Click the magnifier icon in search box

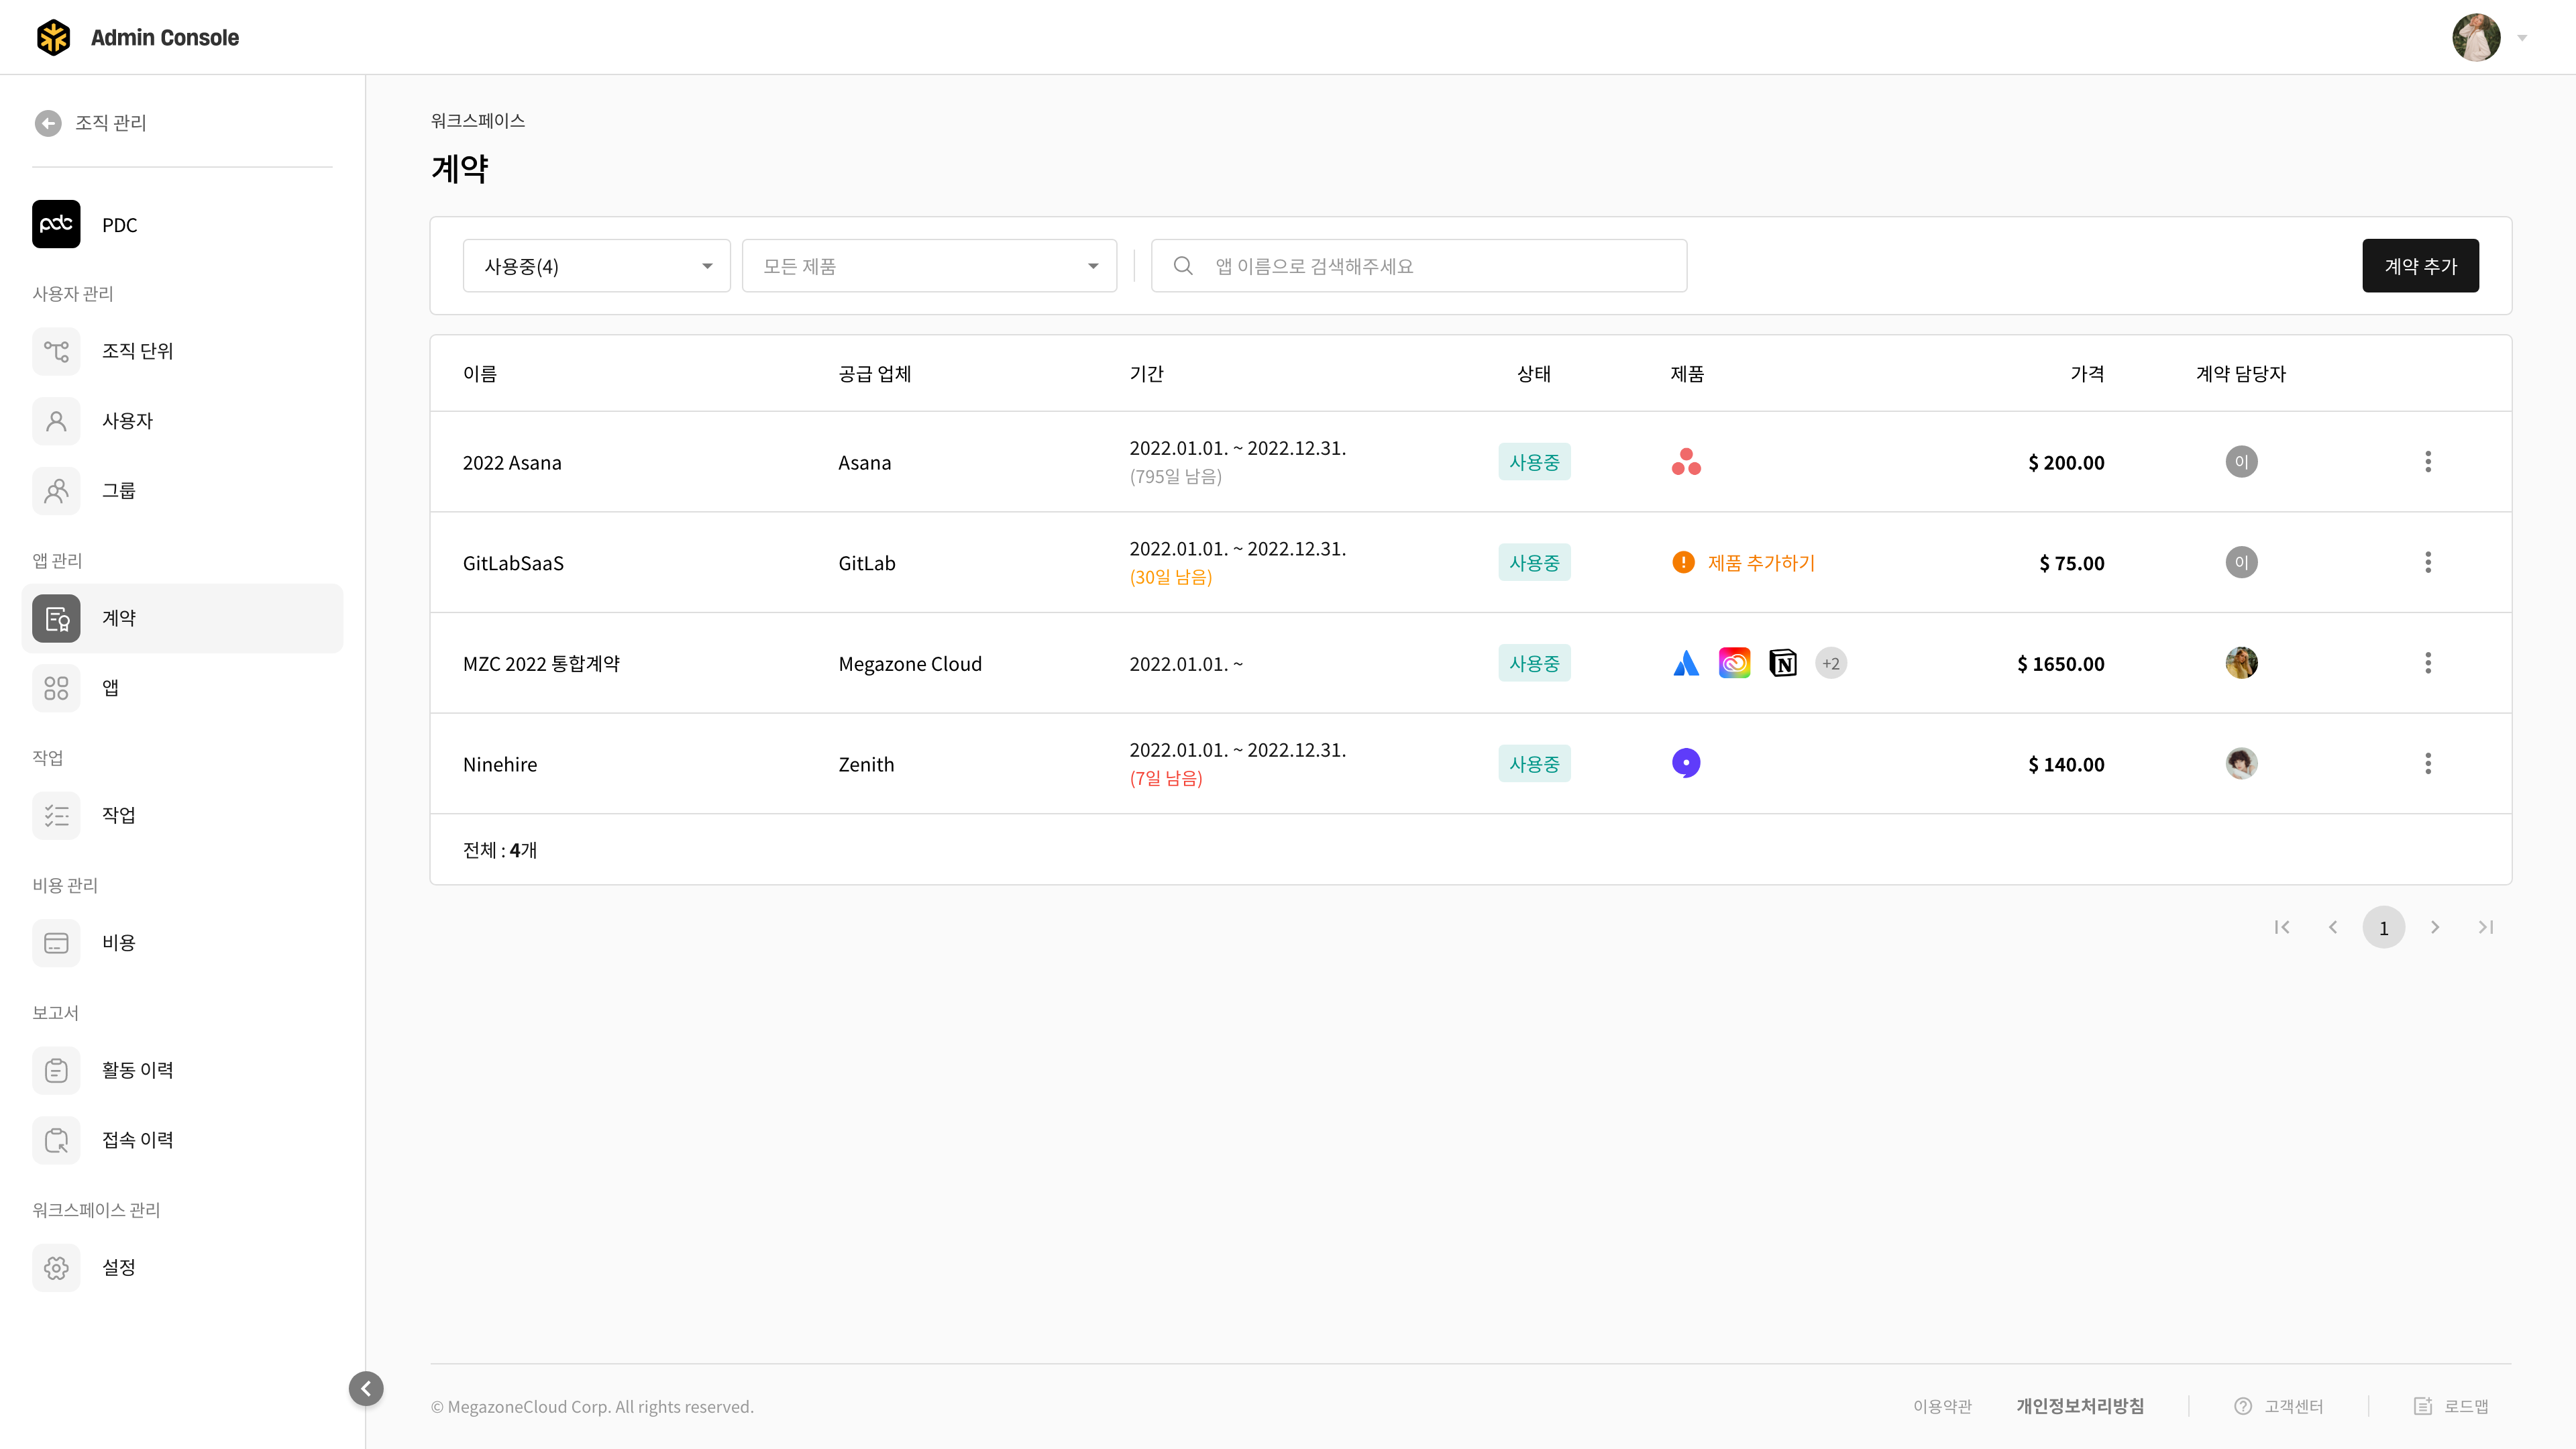[x=1183, y=266]
